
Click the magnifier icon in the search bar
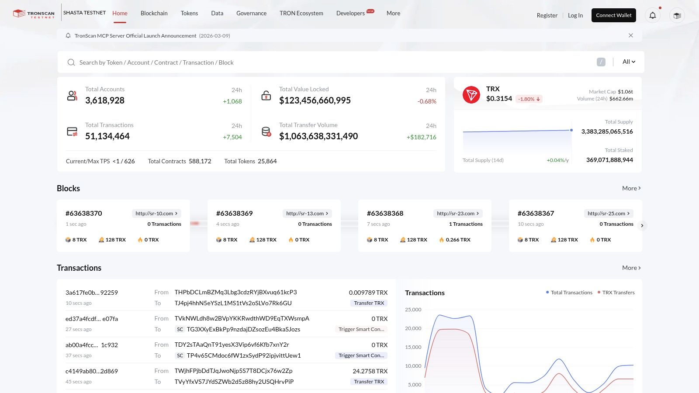(x=71, y=62)
